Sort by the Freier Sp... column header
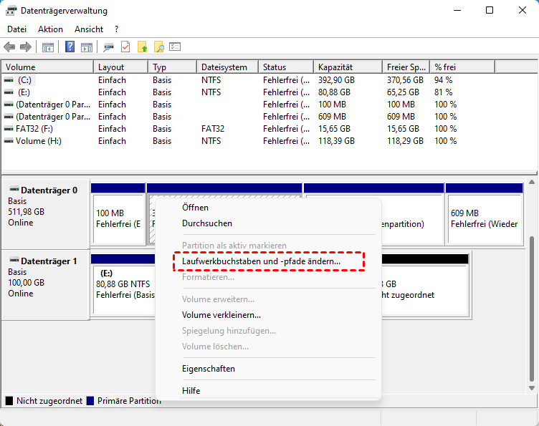539x426 pixels. coord(406,67)
